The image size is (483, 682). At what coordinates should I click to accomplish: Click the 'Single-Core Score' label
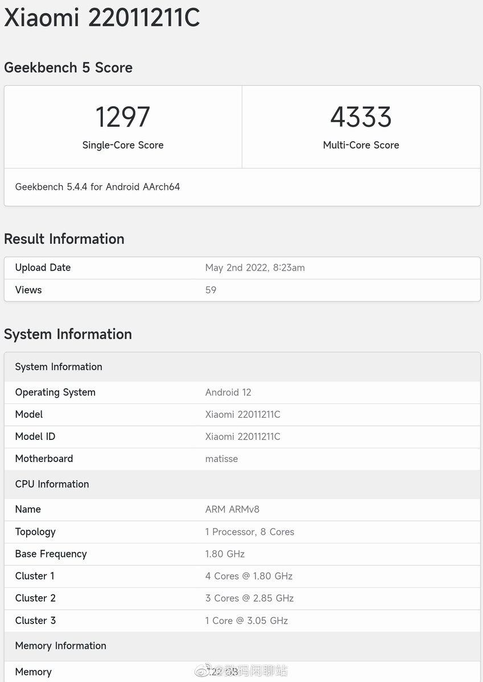click(123, 145)
